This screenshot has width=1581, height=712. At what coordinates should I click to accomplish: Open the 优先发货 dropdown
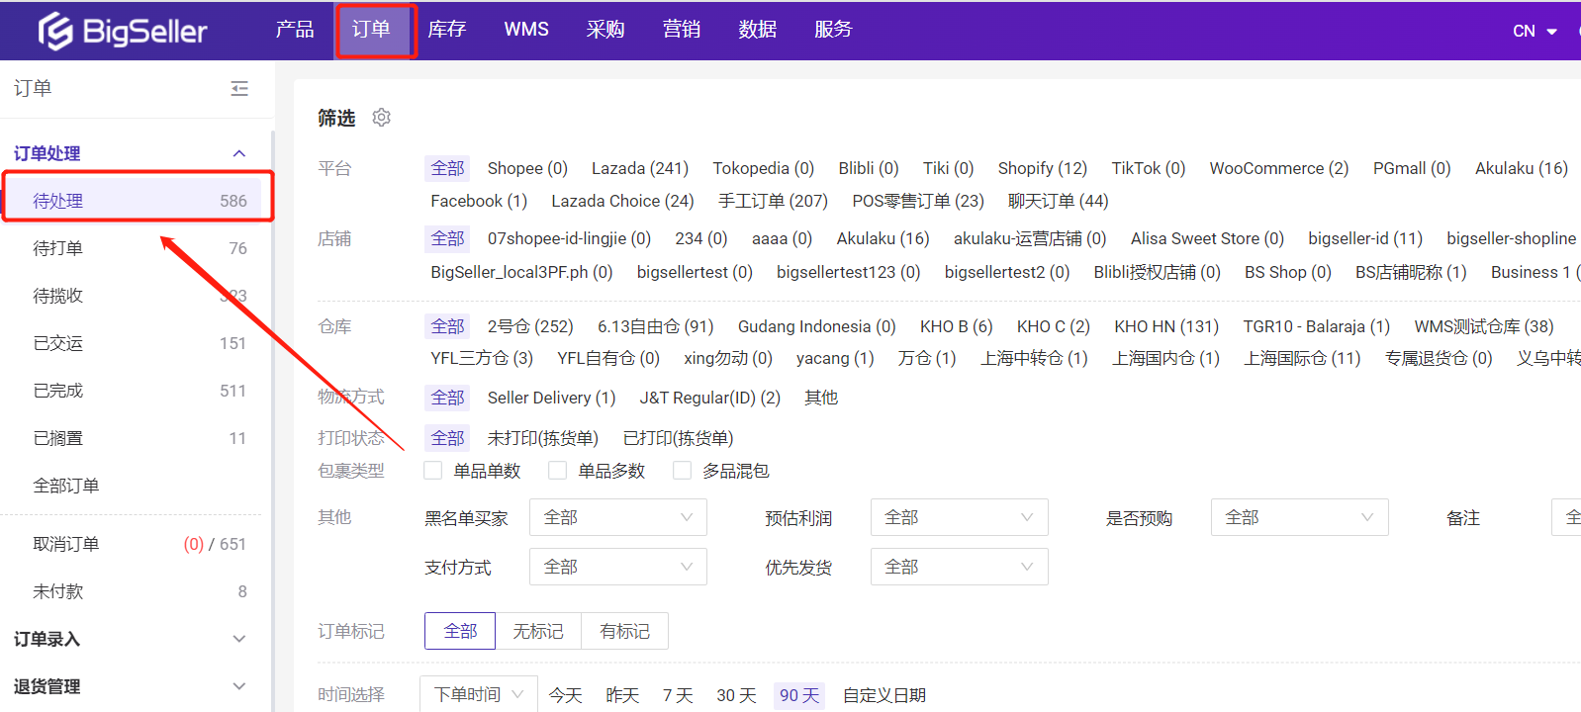pyautogui.click(x=959, y=567)
